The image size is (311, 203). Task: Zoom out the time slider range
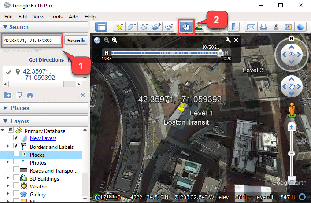[x=107, y=40]
